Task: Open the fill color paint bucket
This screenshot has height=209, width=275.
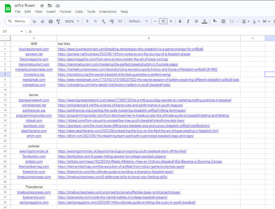Action: click(215, 21)
